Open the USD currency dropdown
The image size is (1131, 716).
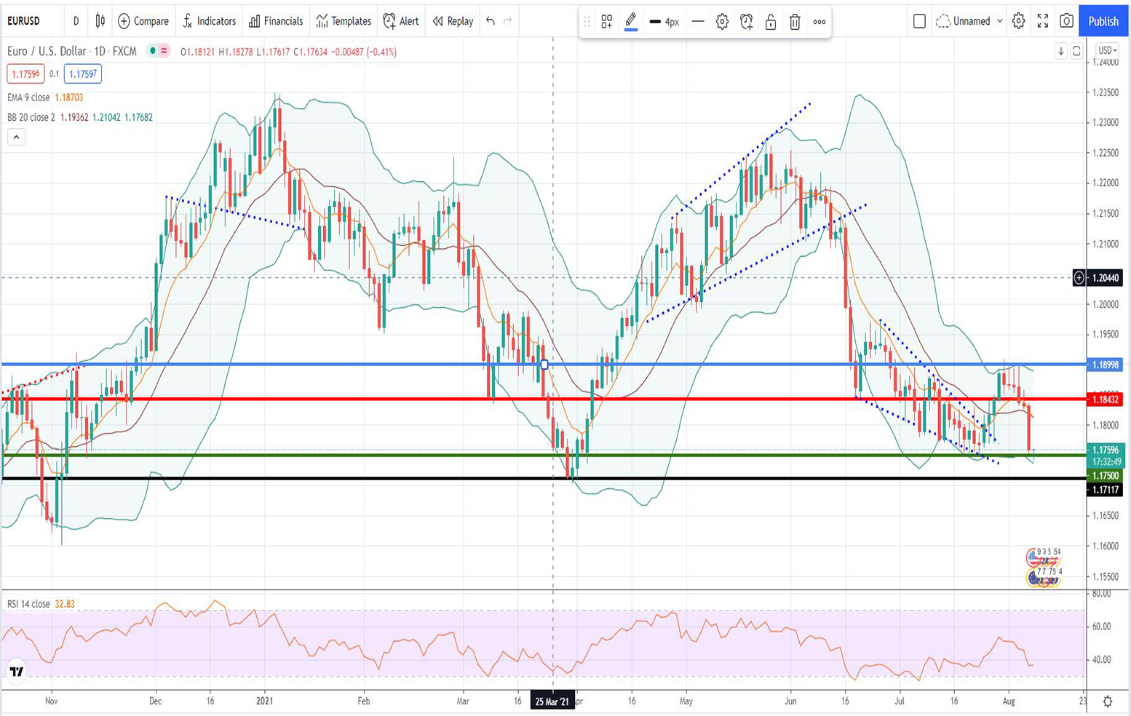click(1108, 50)
